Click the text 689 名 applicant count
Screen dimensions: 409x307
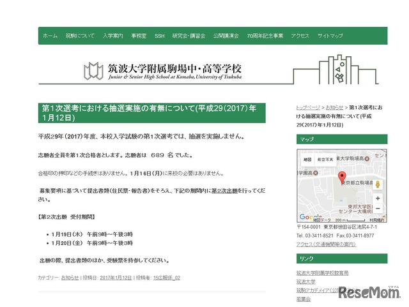162,155
